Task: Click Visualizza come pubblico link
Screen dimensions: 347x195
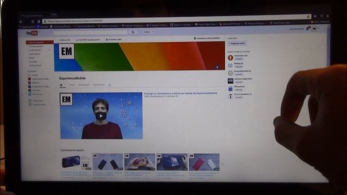Action: (207, 38)
